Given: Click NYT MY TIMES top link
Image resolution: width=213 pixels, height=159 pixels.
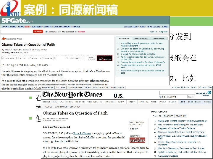Looking at the screenshot, I should point(60,88).
